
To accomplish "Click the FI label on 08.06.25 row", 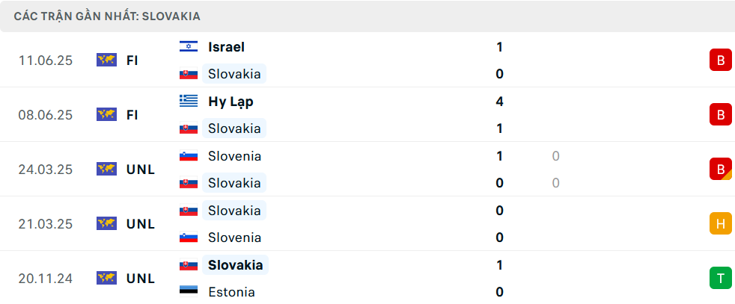I will coord(132,115).
